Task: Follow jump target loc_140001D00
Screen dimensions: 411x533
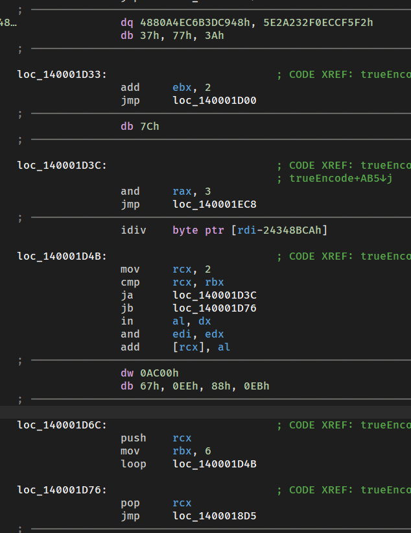Action: click(x=215, y=100)
